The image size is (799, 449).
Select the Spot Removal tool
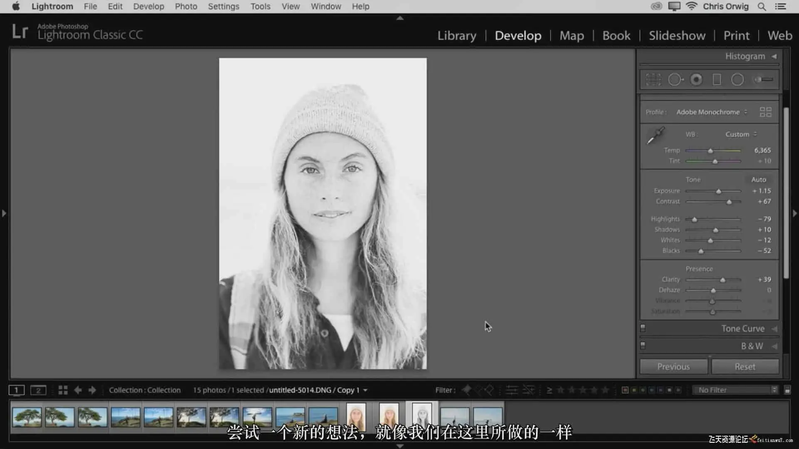point(675,79)
